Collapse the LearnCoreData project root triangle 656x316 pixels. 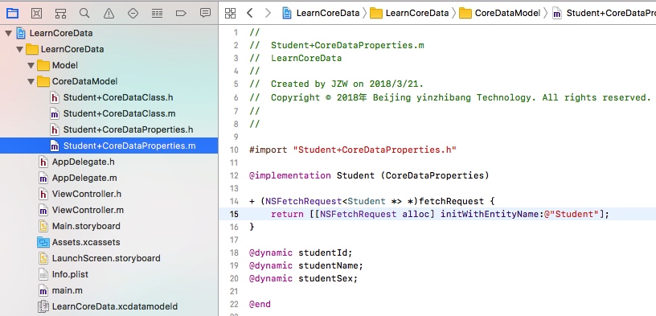[x=8, y=33]
